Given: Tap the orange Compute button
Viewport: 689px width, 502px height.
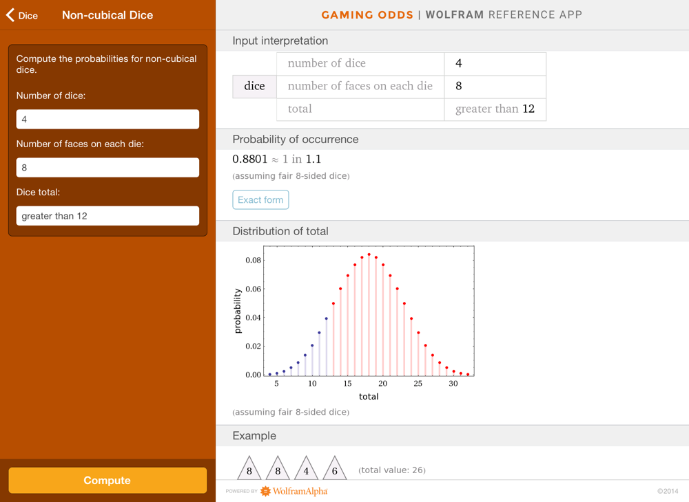Looking at the screenshot, I should (107, 480).
